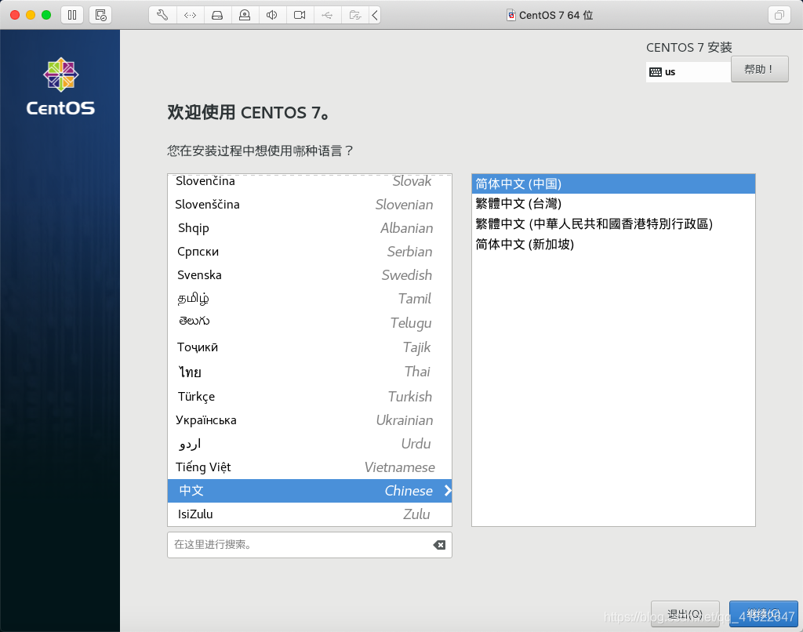Open the hard disk device icon
This screenshot has height=632, width=803.
pos(218,15)
